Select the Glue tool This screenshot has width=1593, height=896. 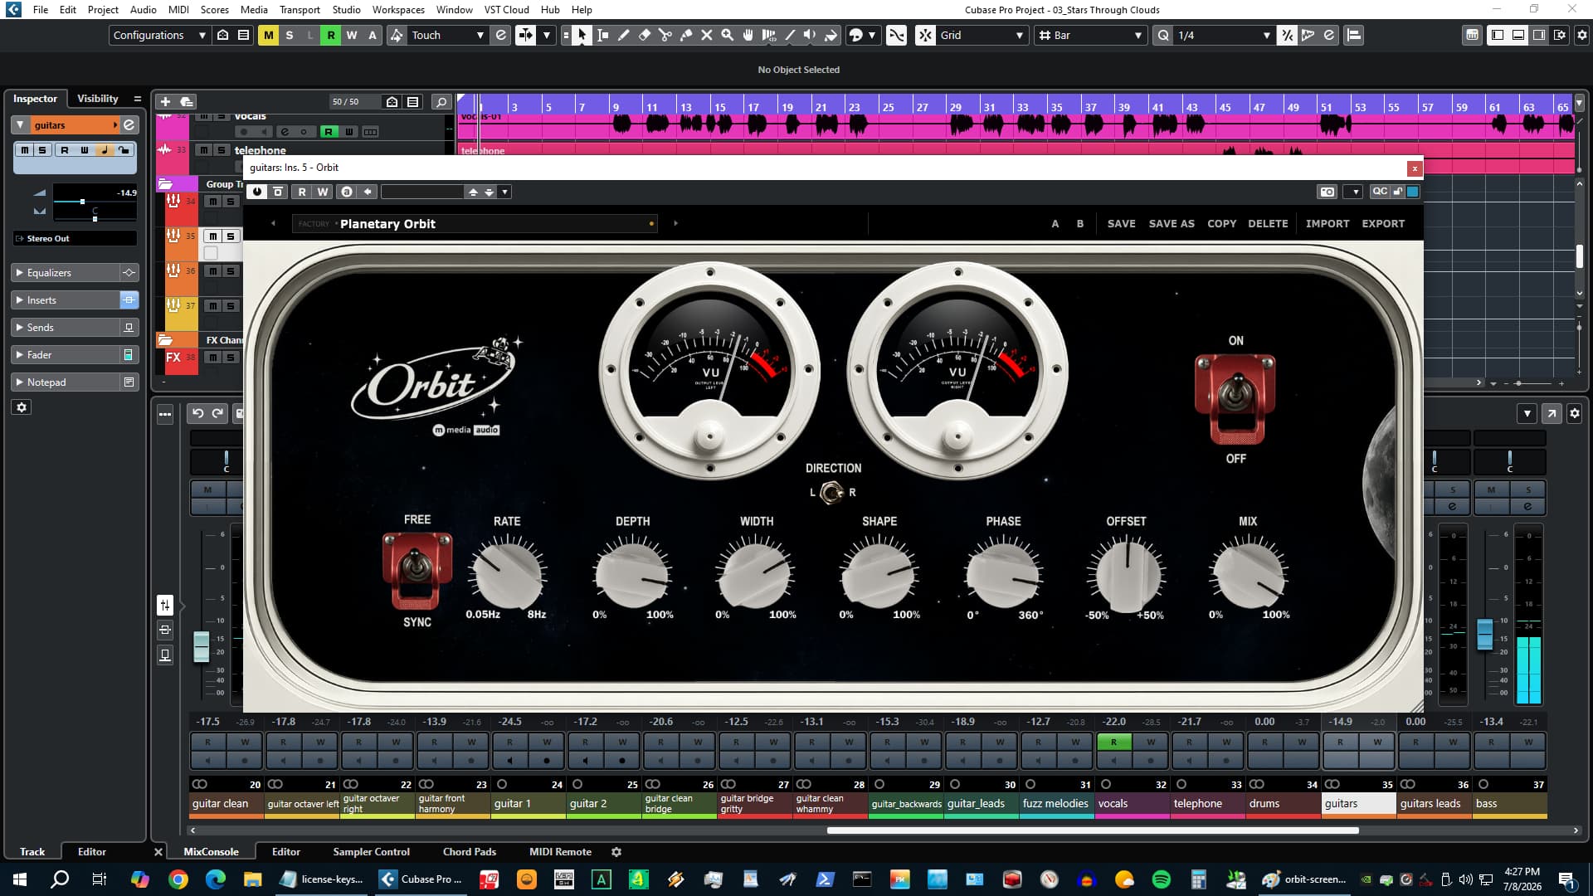[686, 35]
